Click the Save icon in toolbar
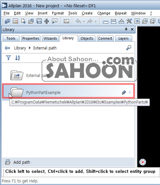Viewport: 160px width, 185px height. pyautogui.click(x=39, y=21)
